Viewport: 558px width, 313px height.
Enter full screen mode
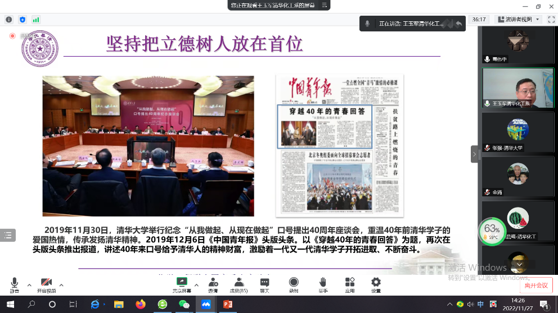pyautogui.click(x=551, y=20)
